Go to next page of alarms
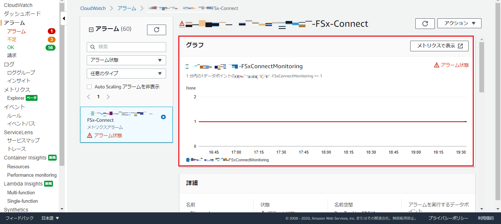Screen dimensions: 501x224 tap(108, 97)
